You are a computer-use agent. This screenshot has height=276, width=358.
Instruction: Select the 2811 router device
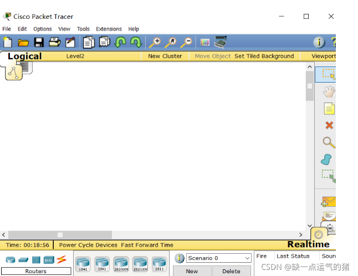coord(159,264)
